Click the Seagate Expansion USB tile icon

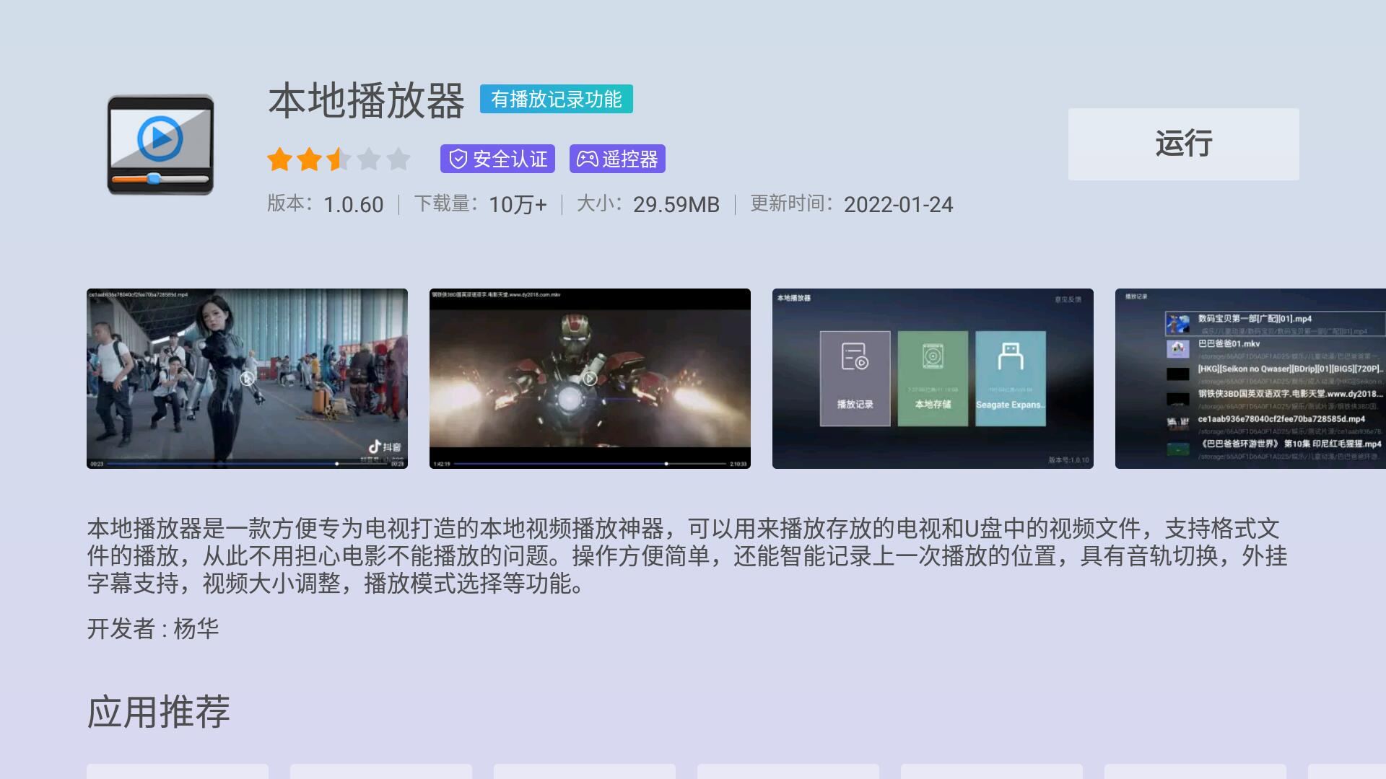pos(1010,357)
